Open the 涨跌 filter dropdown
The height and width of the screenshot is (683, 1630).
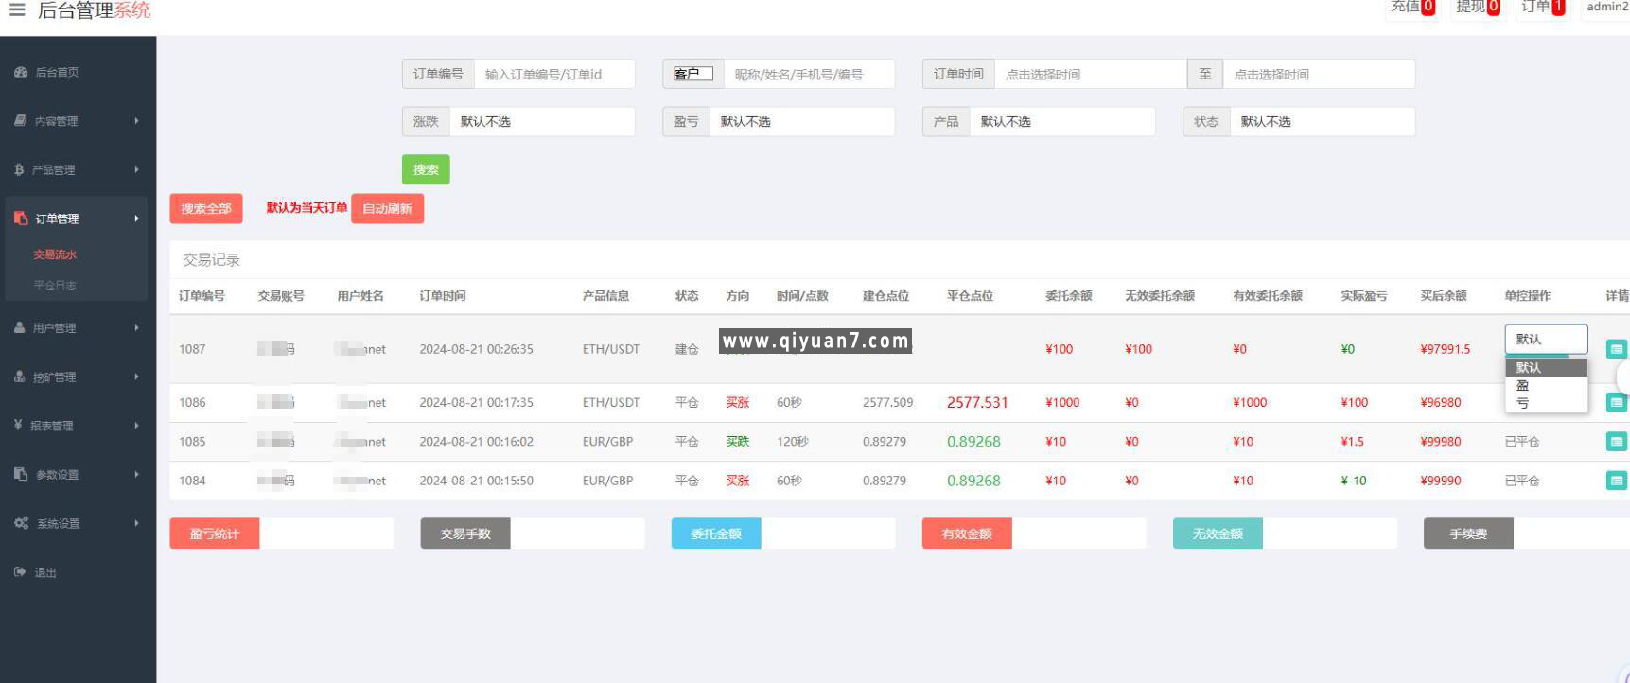[x=541, y=122]
